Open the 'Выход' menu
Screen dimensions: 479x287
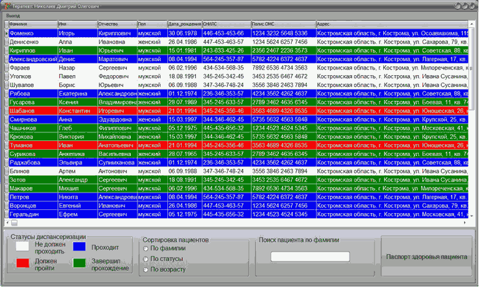[13, 15]
